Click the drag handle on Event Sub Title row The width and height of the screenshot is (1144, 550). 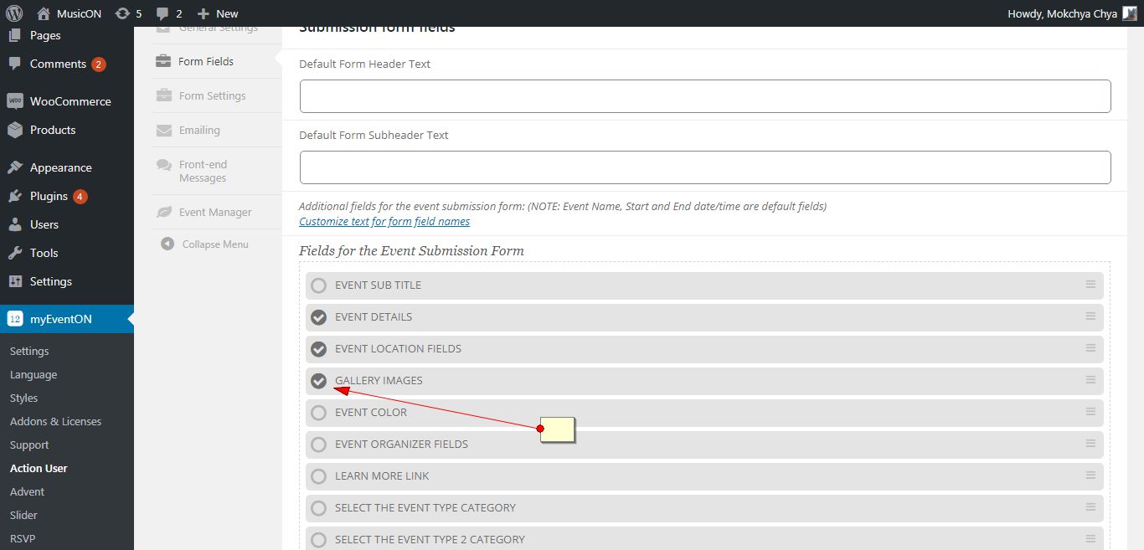[x=1090, y=285]
